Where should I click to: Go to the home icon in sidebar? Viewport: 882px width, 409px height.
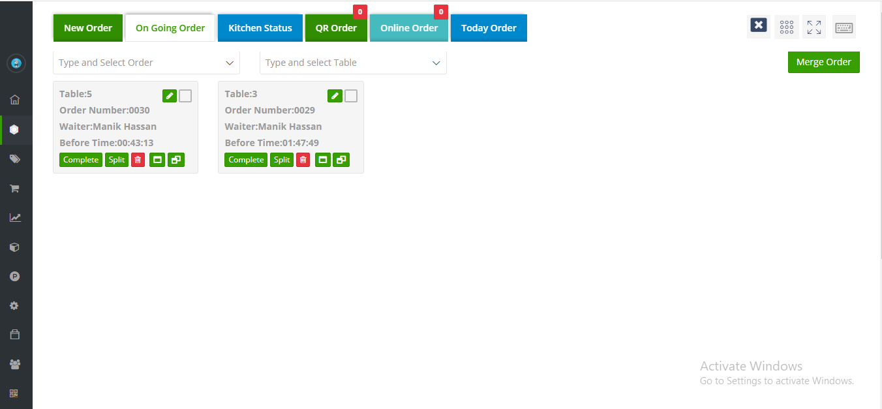(x=14, y=100)
